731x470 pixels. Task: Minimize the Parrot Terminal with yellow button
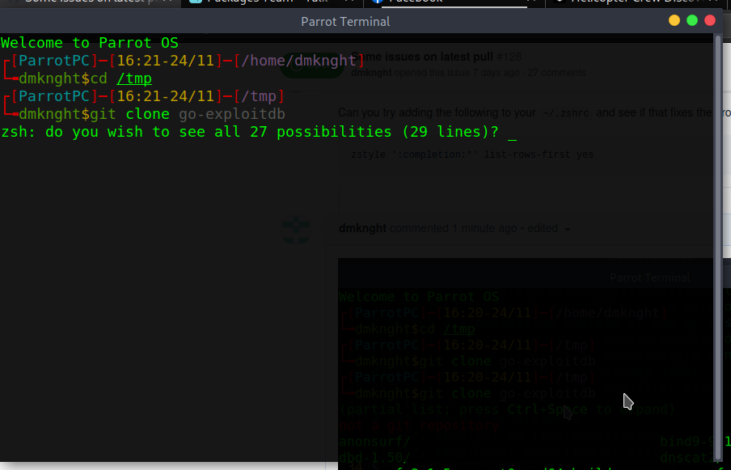click(674, 20)
